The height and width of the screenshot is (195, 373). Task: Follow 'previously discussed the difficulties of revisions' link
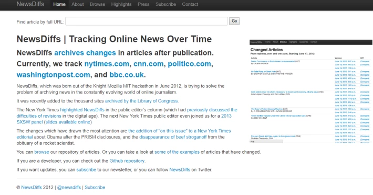pos(212,110)
